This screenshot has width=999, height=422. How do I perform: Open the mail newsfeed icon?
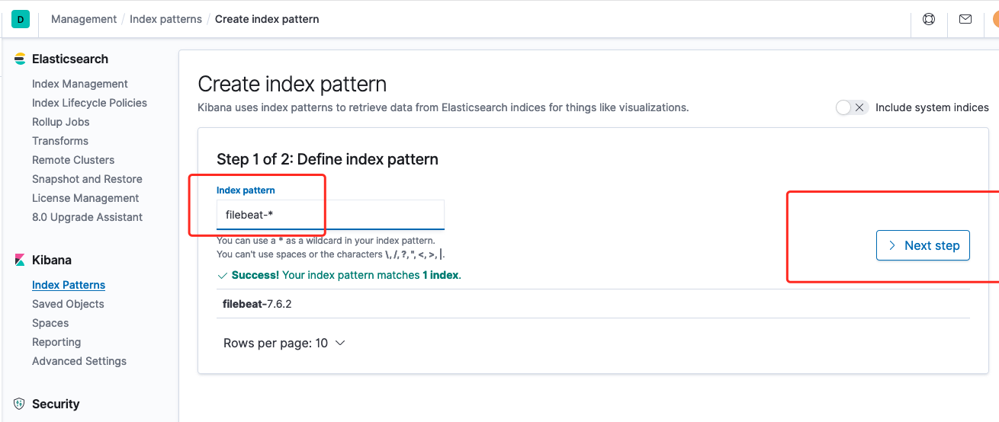pyautogui.click(x=965, y=19)
